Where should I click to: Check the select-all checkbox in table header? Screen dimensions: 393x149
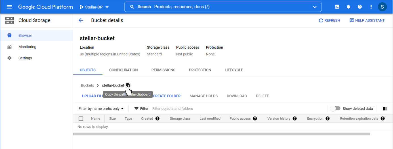click(x=81, y=119)
